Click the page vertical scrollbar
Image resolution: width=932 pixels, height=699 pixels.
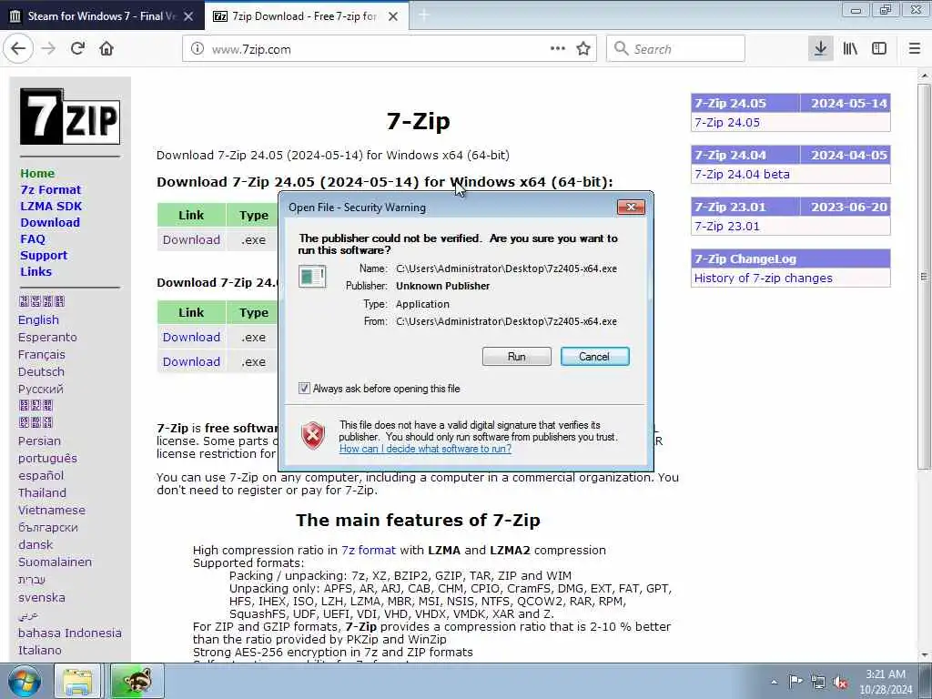pos(924,277)
